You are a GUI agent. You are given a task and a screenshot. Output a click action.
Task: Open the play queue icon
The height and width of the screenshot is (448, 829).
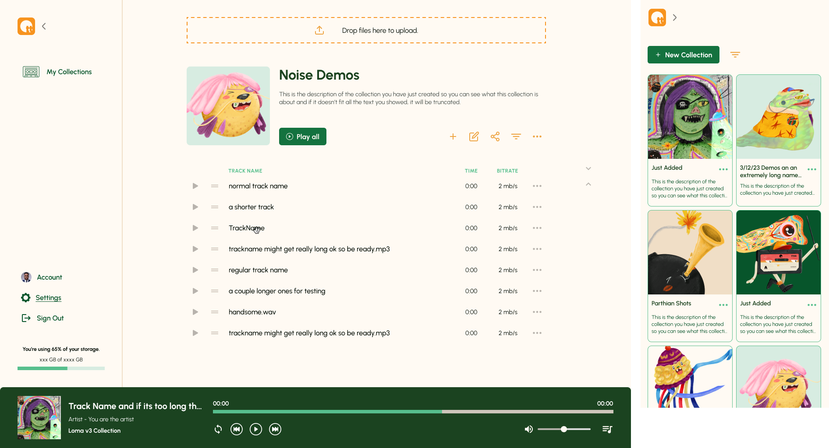click(x=607, y=429)
